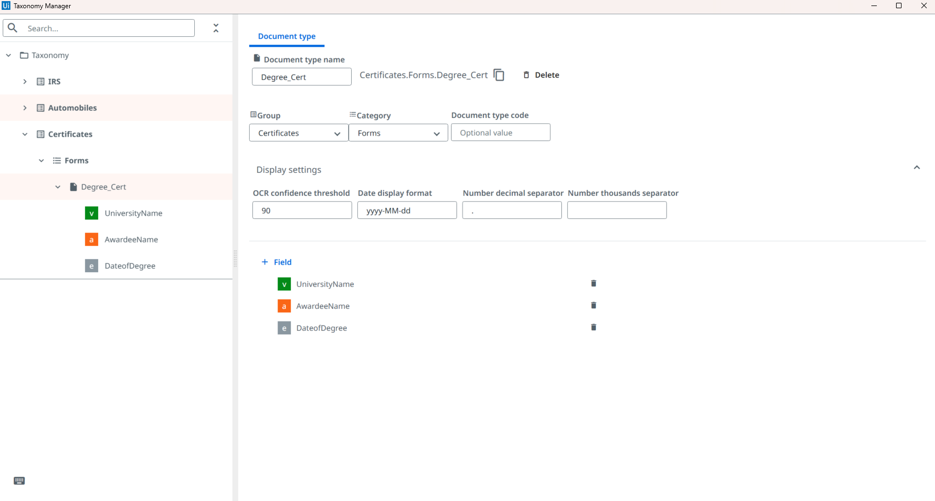The image size is (935, 501).
Task: Delete the Degree_Cert document type
Action: (x=541, y=75)
